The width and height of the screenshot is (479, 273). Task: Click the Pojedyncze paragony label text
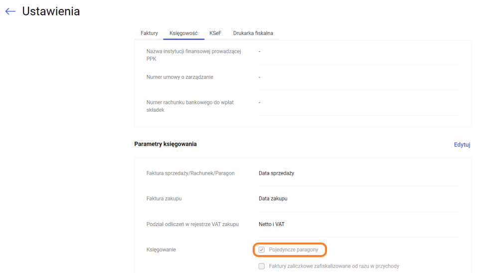(293, 250)
